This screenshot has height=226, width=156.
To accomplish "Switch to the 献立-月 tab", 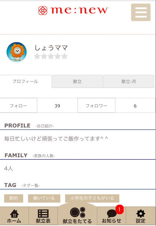I will point(129,81).
